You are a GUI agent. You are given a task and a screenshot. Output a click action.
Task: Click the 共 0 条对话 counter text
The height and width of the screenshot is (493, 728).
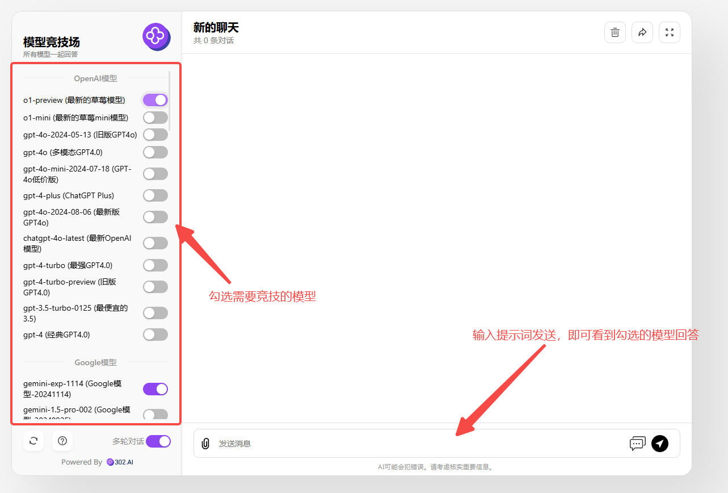[x=213, y=41]
